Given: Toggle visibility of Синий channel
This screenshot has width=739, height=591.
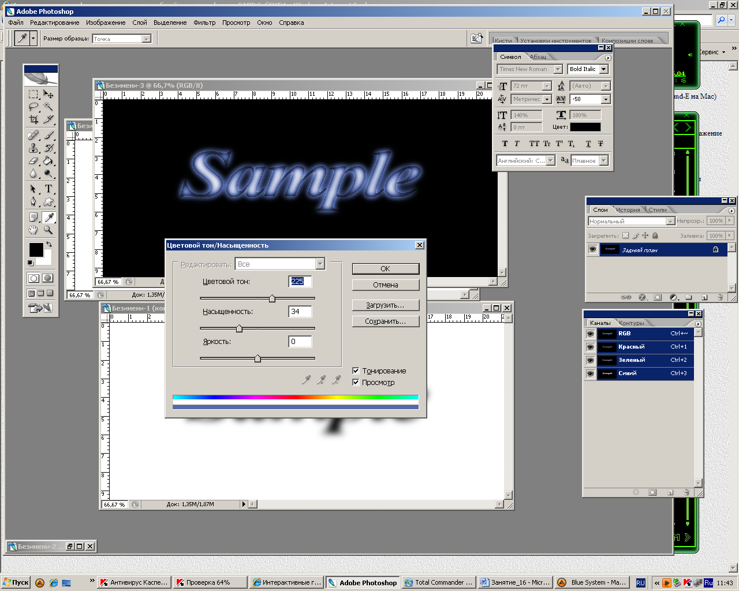Looking at the screenshot, I should (x=590, y=373).
